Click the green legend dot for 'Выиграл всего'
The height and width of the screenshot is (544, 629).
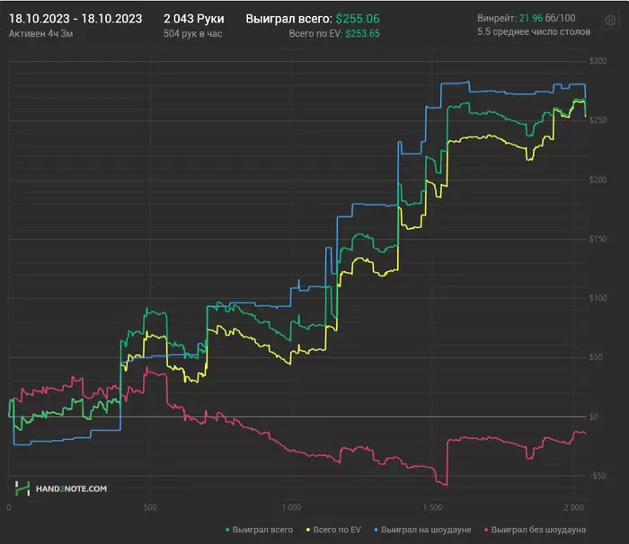[227, 530]
